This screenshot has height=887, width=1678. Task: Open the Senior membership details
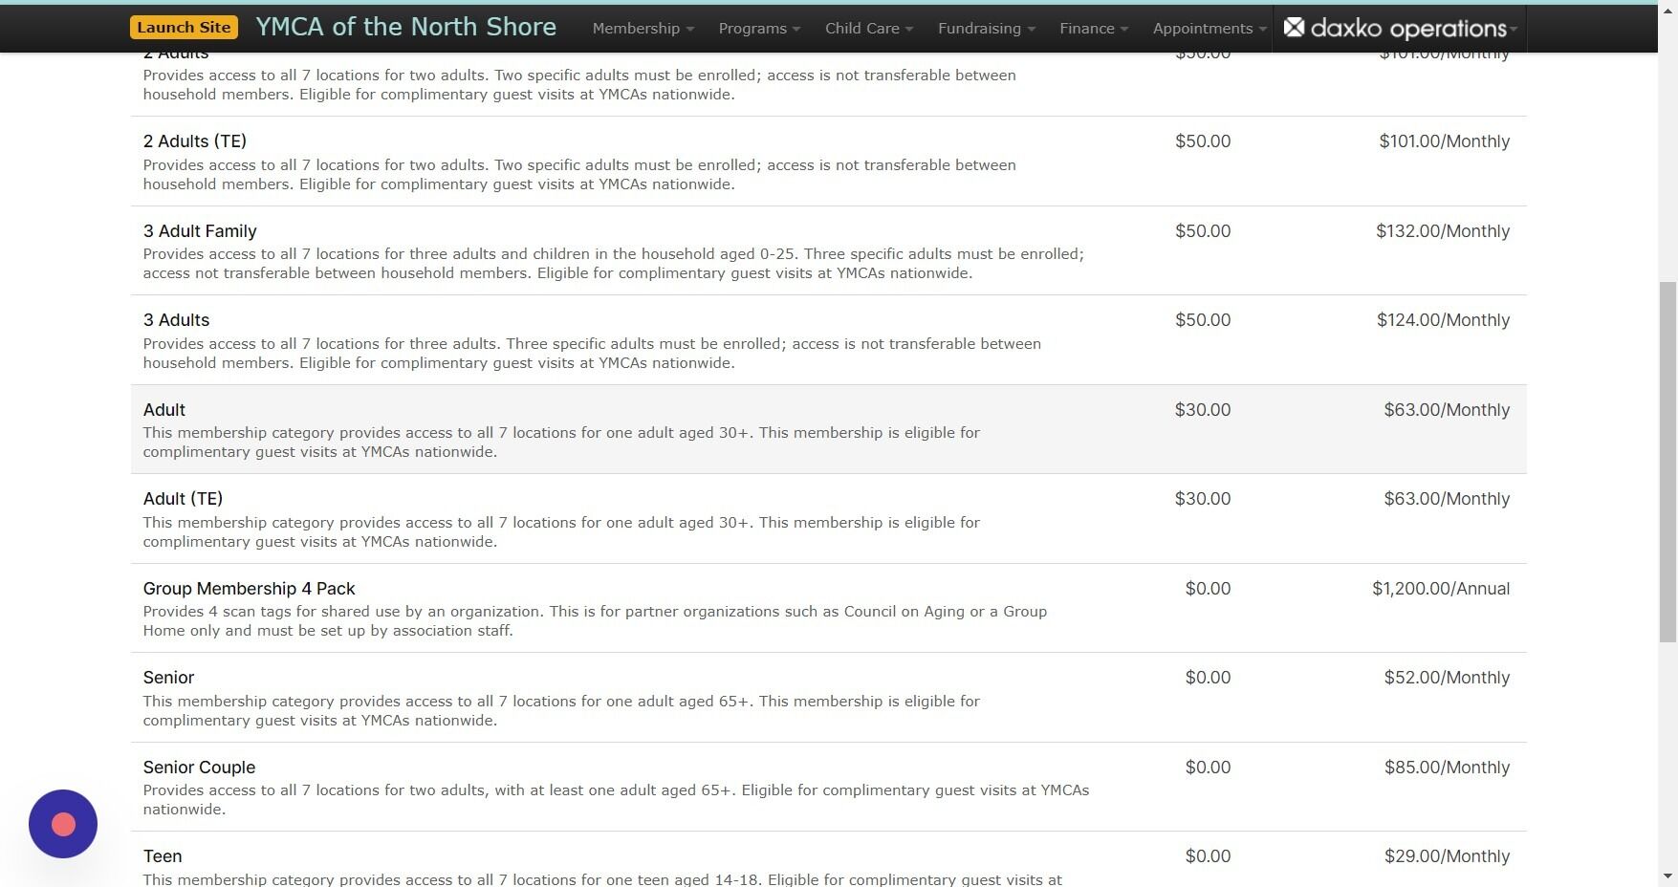click(168, 677)
